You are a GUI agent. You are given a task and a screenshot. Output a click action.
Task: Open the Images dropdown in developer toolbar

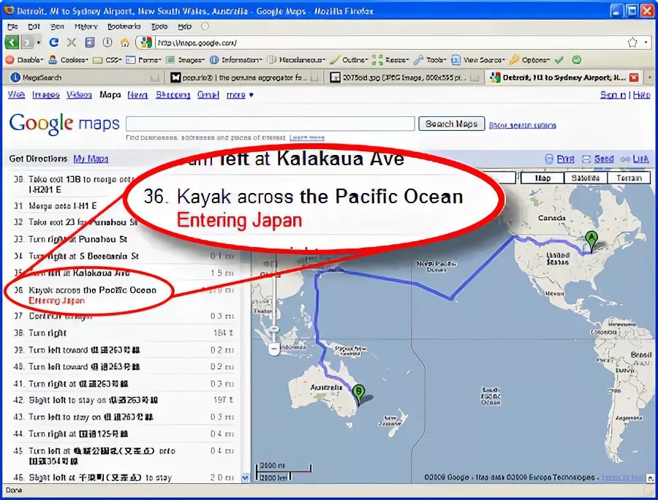pyautogui.click(x=185, y=60)
